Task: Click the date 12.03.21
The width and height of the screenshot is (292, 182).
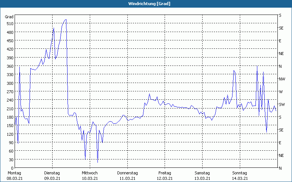Action: 165,178
